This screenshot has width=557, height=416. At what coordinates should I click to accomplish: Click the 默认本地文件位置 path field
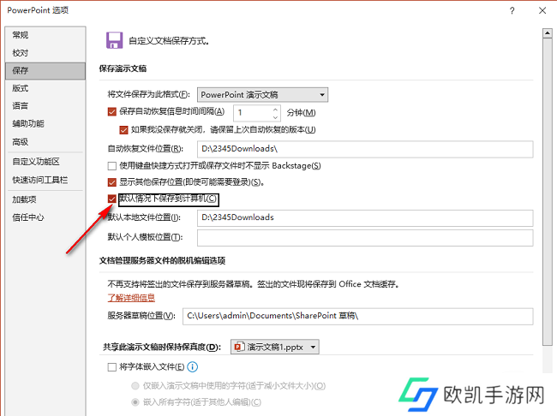point(365,218)
